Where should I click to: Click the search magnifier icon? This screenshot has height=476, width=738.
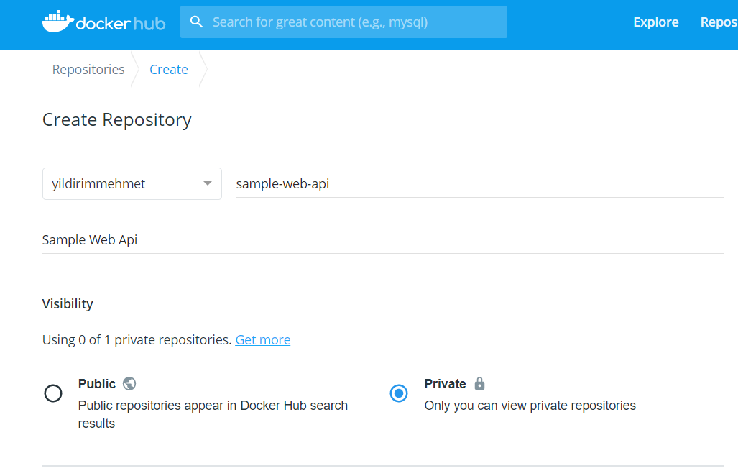196,22
